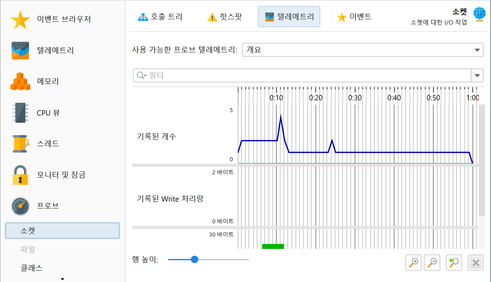Select the CPU 뷰 chip icon
Screen dimensions: 491x282
point(21,113)
